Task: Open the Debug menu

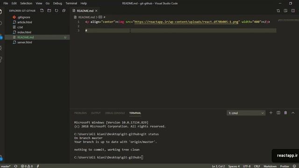Action: click(x=57, y=3)
